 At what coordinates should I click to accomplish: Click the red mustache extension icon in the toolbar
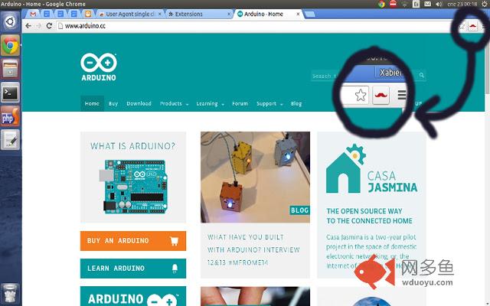(x=473, y=26)
